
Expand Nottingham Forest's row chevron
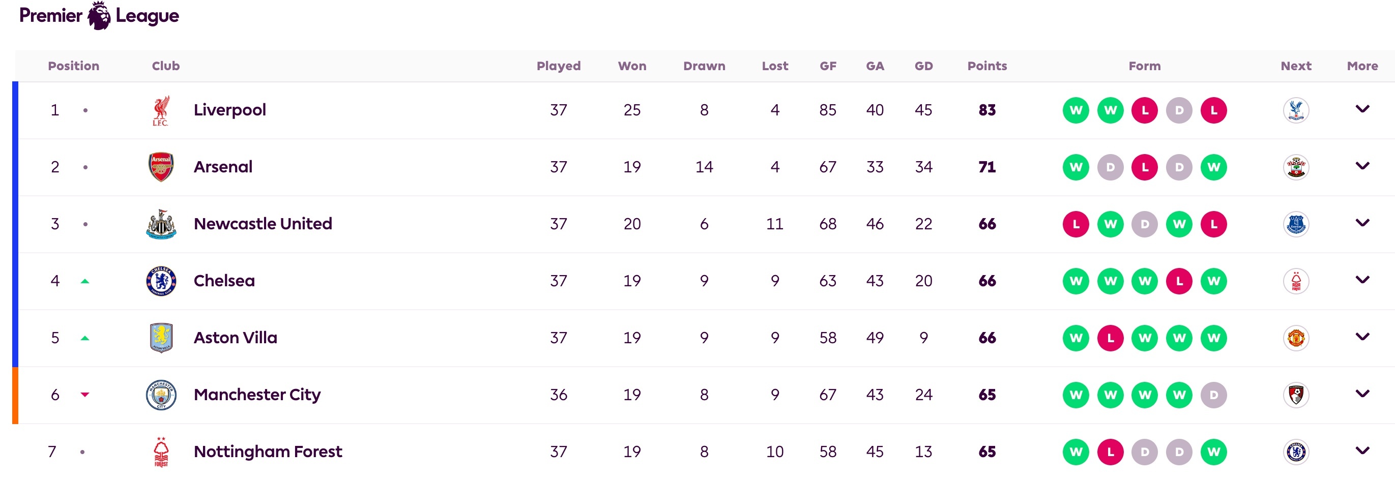pyautogui.click(x=1362, y=451)
